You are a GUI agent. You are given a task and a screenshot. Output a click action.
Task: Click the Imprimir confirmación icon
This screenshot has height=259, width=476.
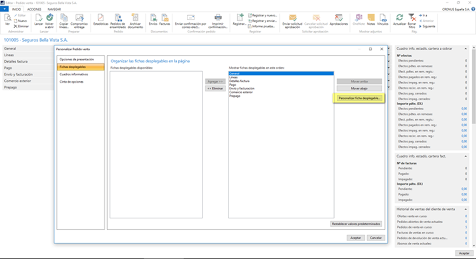[x=218, y=21]
